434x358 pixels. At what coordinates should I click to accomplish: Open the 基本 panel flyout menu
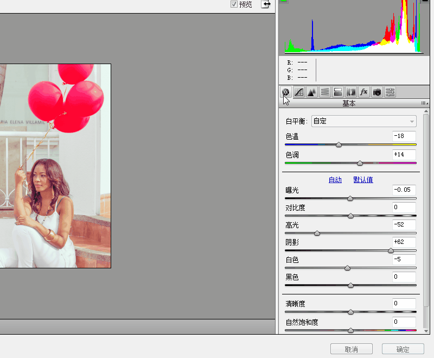tap(425, 103)
